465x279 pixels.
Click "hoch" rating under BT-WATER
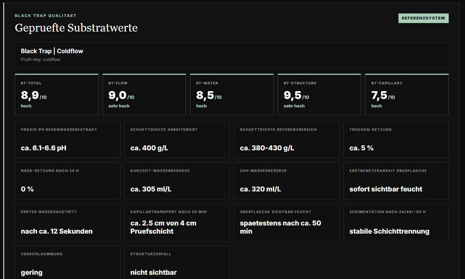point(201,106)
